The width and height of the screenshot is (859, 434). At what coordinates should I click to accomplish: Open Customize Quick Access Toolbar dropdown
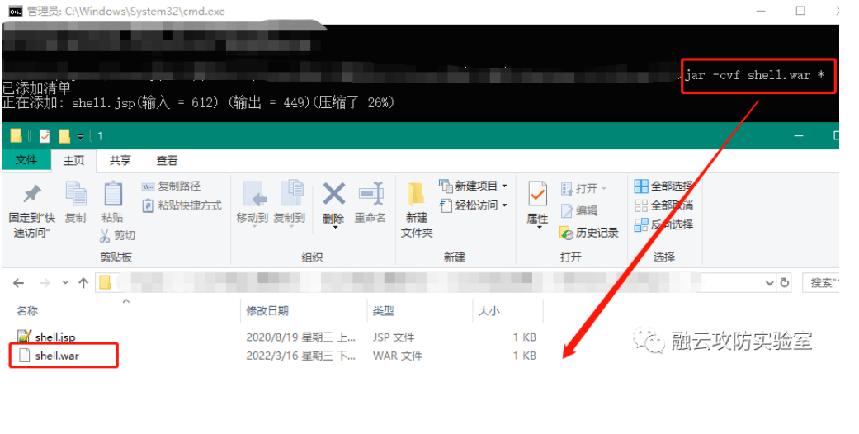80,136
